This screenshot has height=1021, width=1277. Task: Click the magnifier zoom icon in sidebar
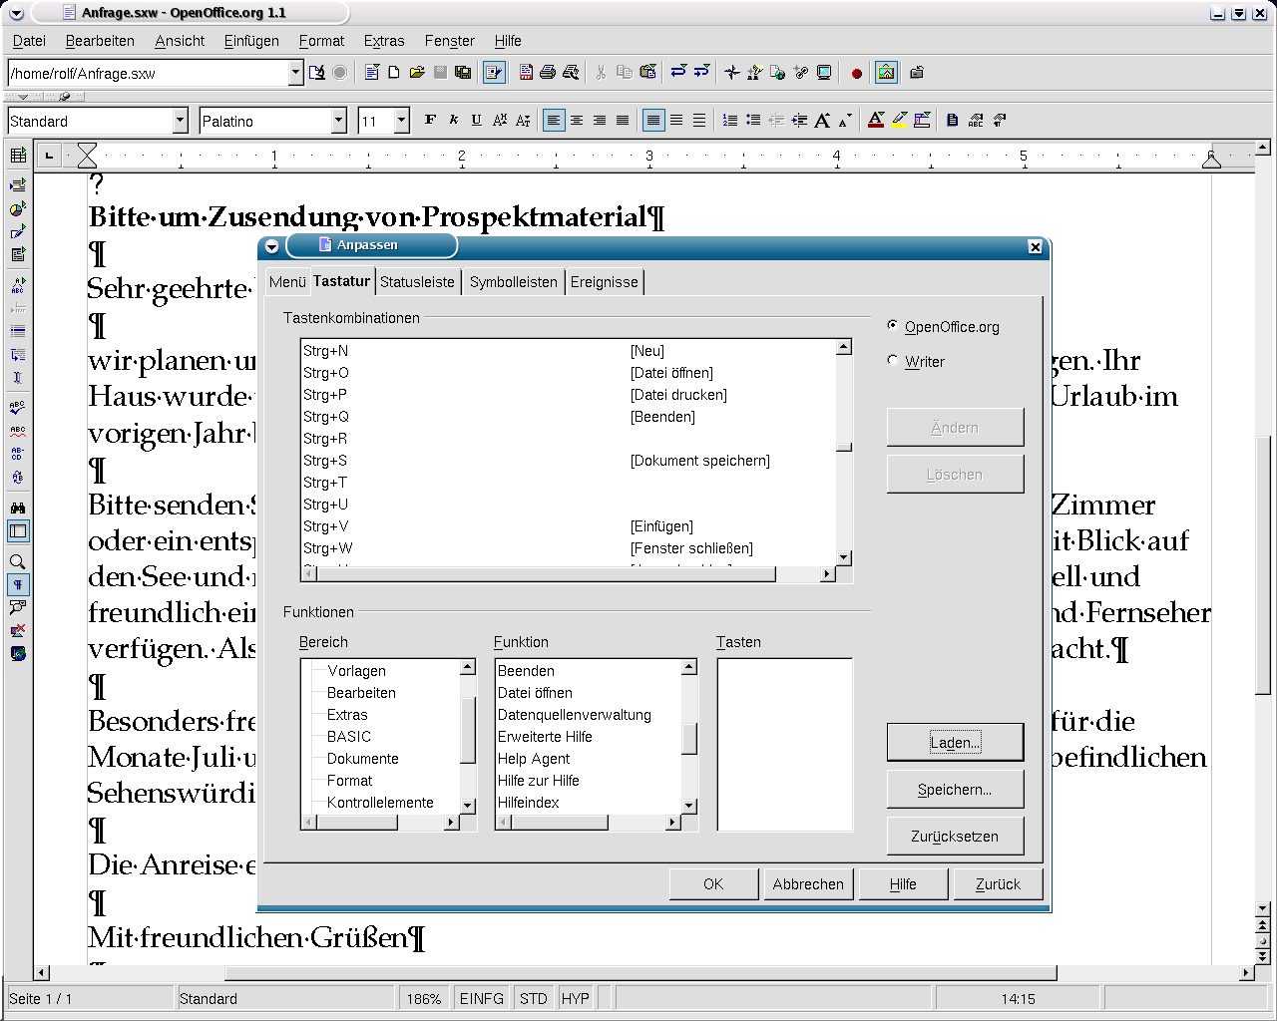pyautogui.click(x=17, y=561)
